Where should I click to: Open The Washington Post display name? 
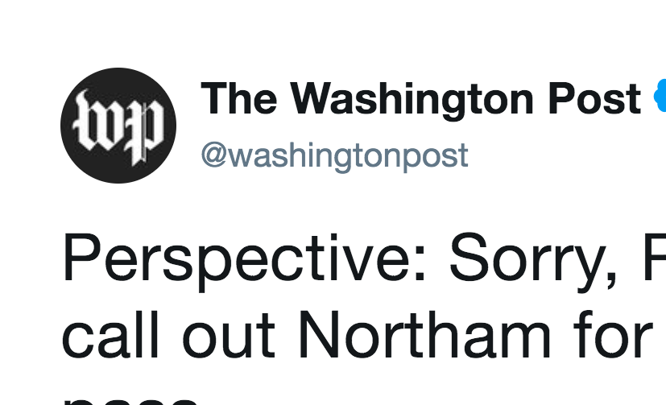pyautogui.click(x=420, y=99)
